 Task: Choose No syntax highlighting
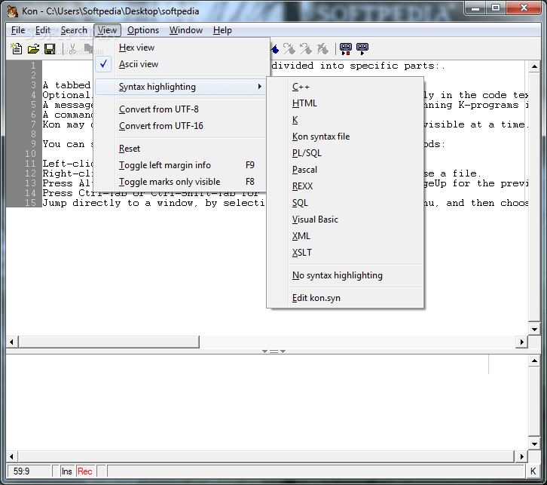(345, 275)
